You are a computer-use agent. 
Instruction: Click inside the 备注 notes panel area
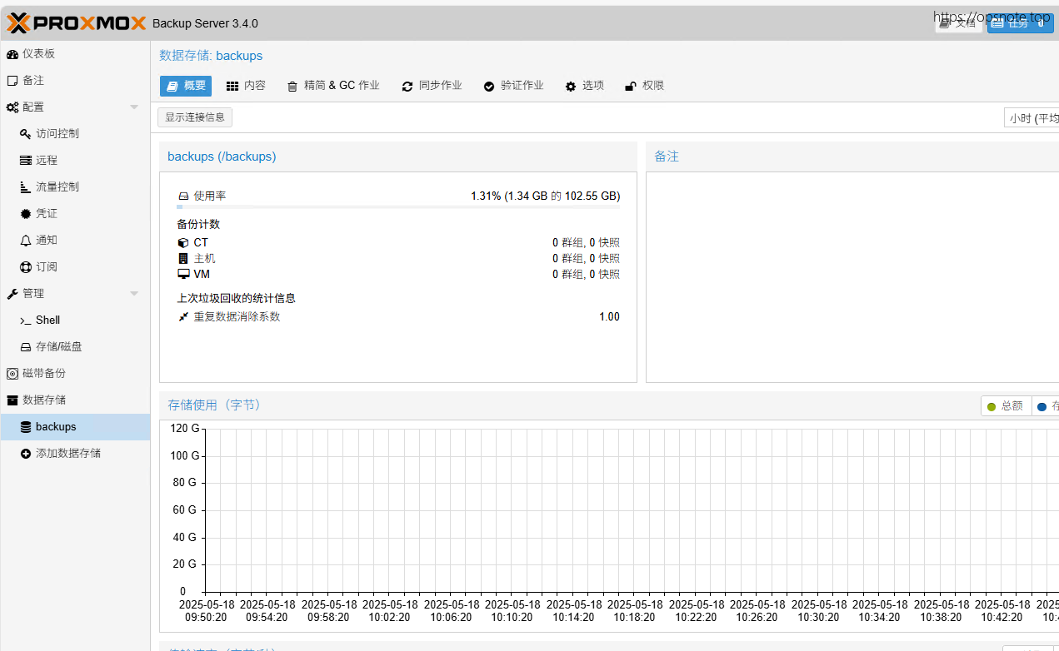pyautogui.click(x=852, y=277)
